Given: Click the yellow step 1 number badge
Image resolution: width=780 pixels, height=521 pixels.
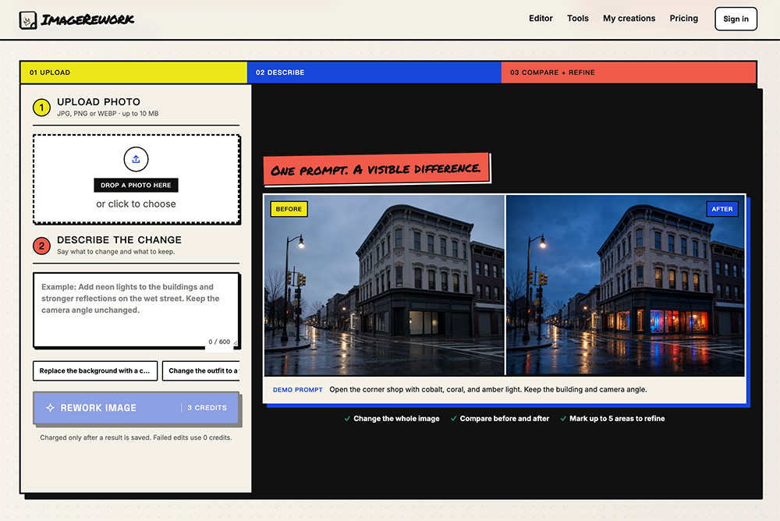Looking at the screenshot, I should pos(42,108).
